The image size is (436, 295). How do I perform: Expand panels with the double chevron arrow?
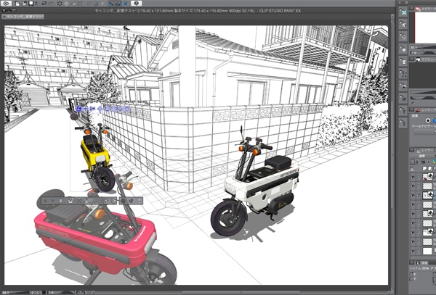406,2
